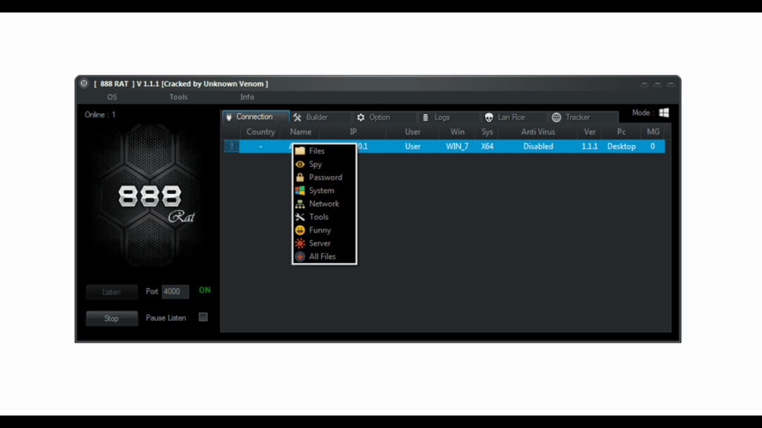
Task: Switch to the Logs tab
Action: pos(449,117)
